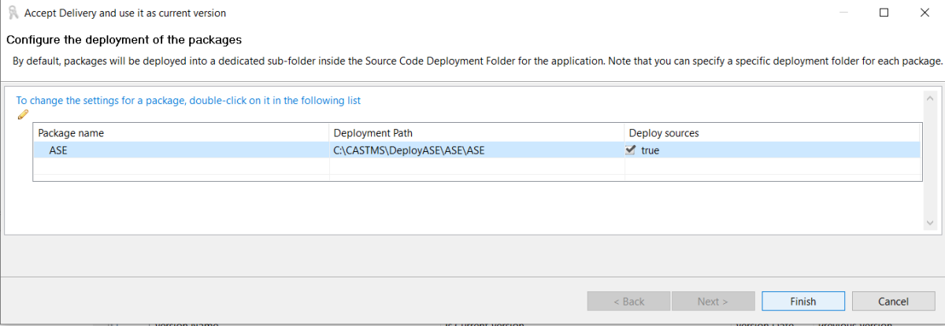Viewport: 945px width, 326px height.
Task: Click the pencil edit icon above the table
Action: (x=22, y=115)
